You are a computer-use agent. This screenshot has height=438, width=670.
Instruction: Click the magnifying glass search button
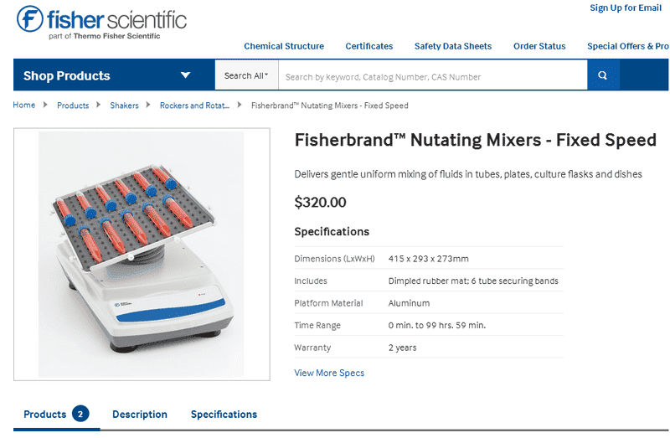(x=603, y=75)
